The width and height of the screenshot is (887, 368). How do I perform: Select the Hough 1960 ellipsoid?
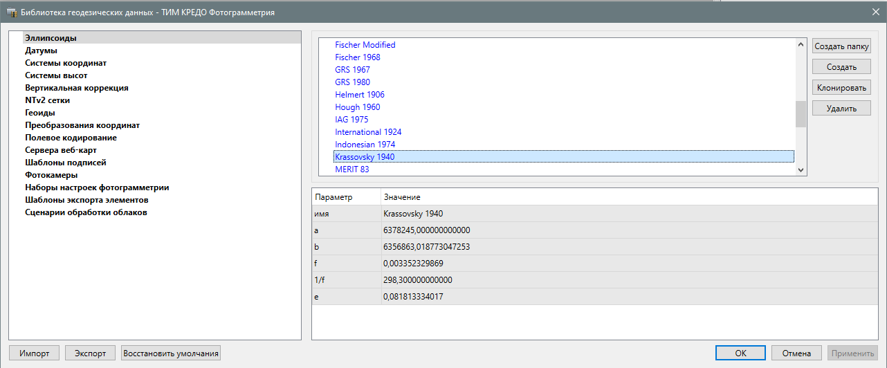(358, 107)
